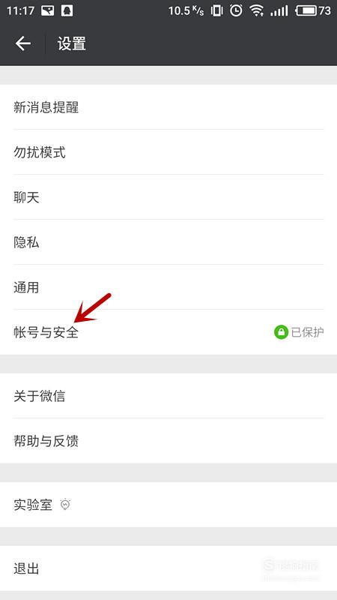This screenshot has width=337, height=600.
Task: Tap the 已保护 status text
Action: (308, 332)
